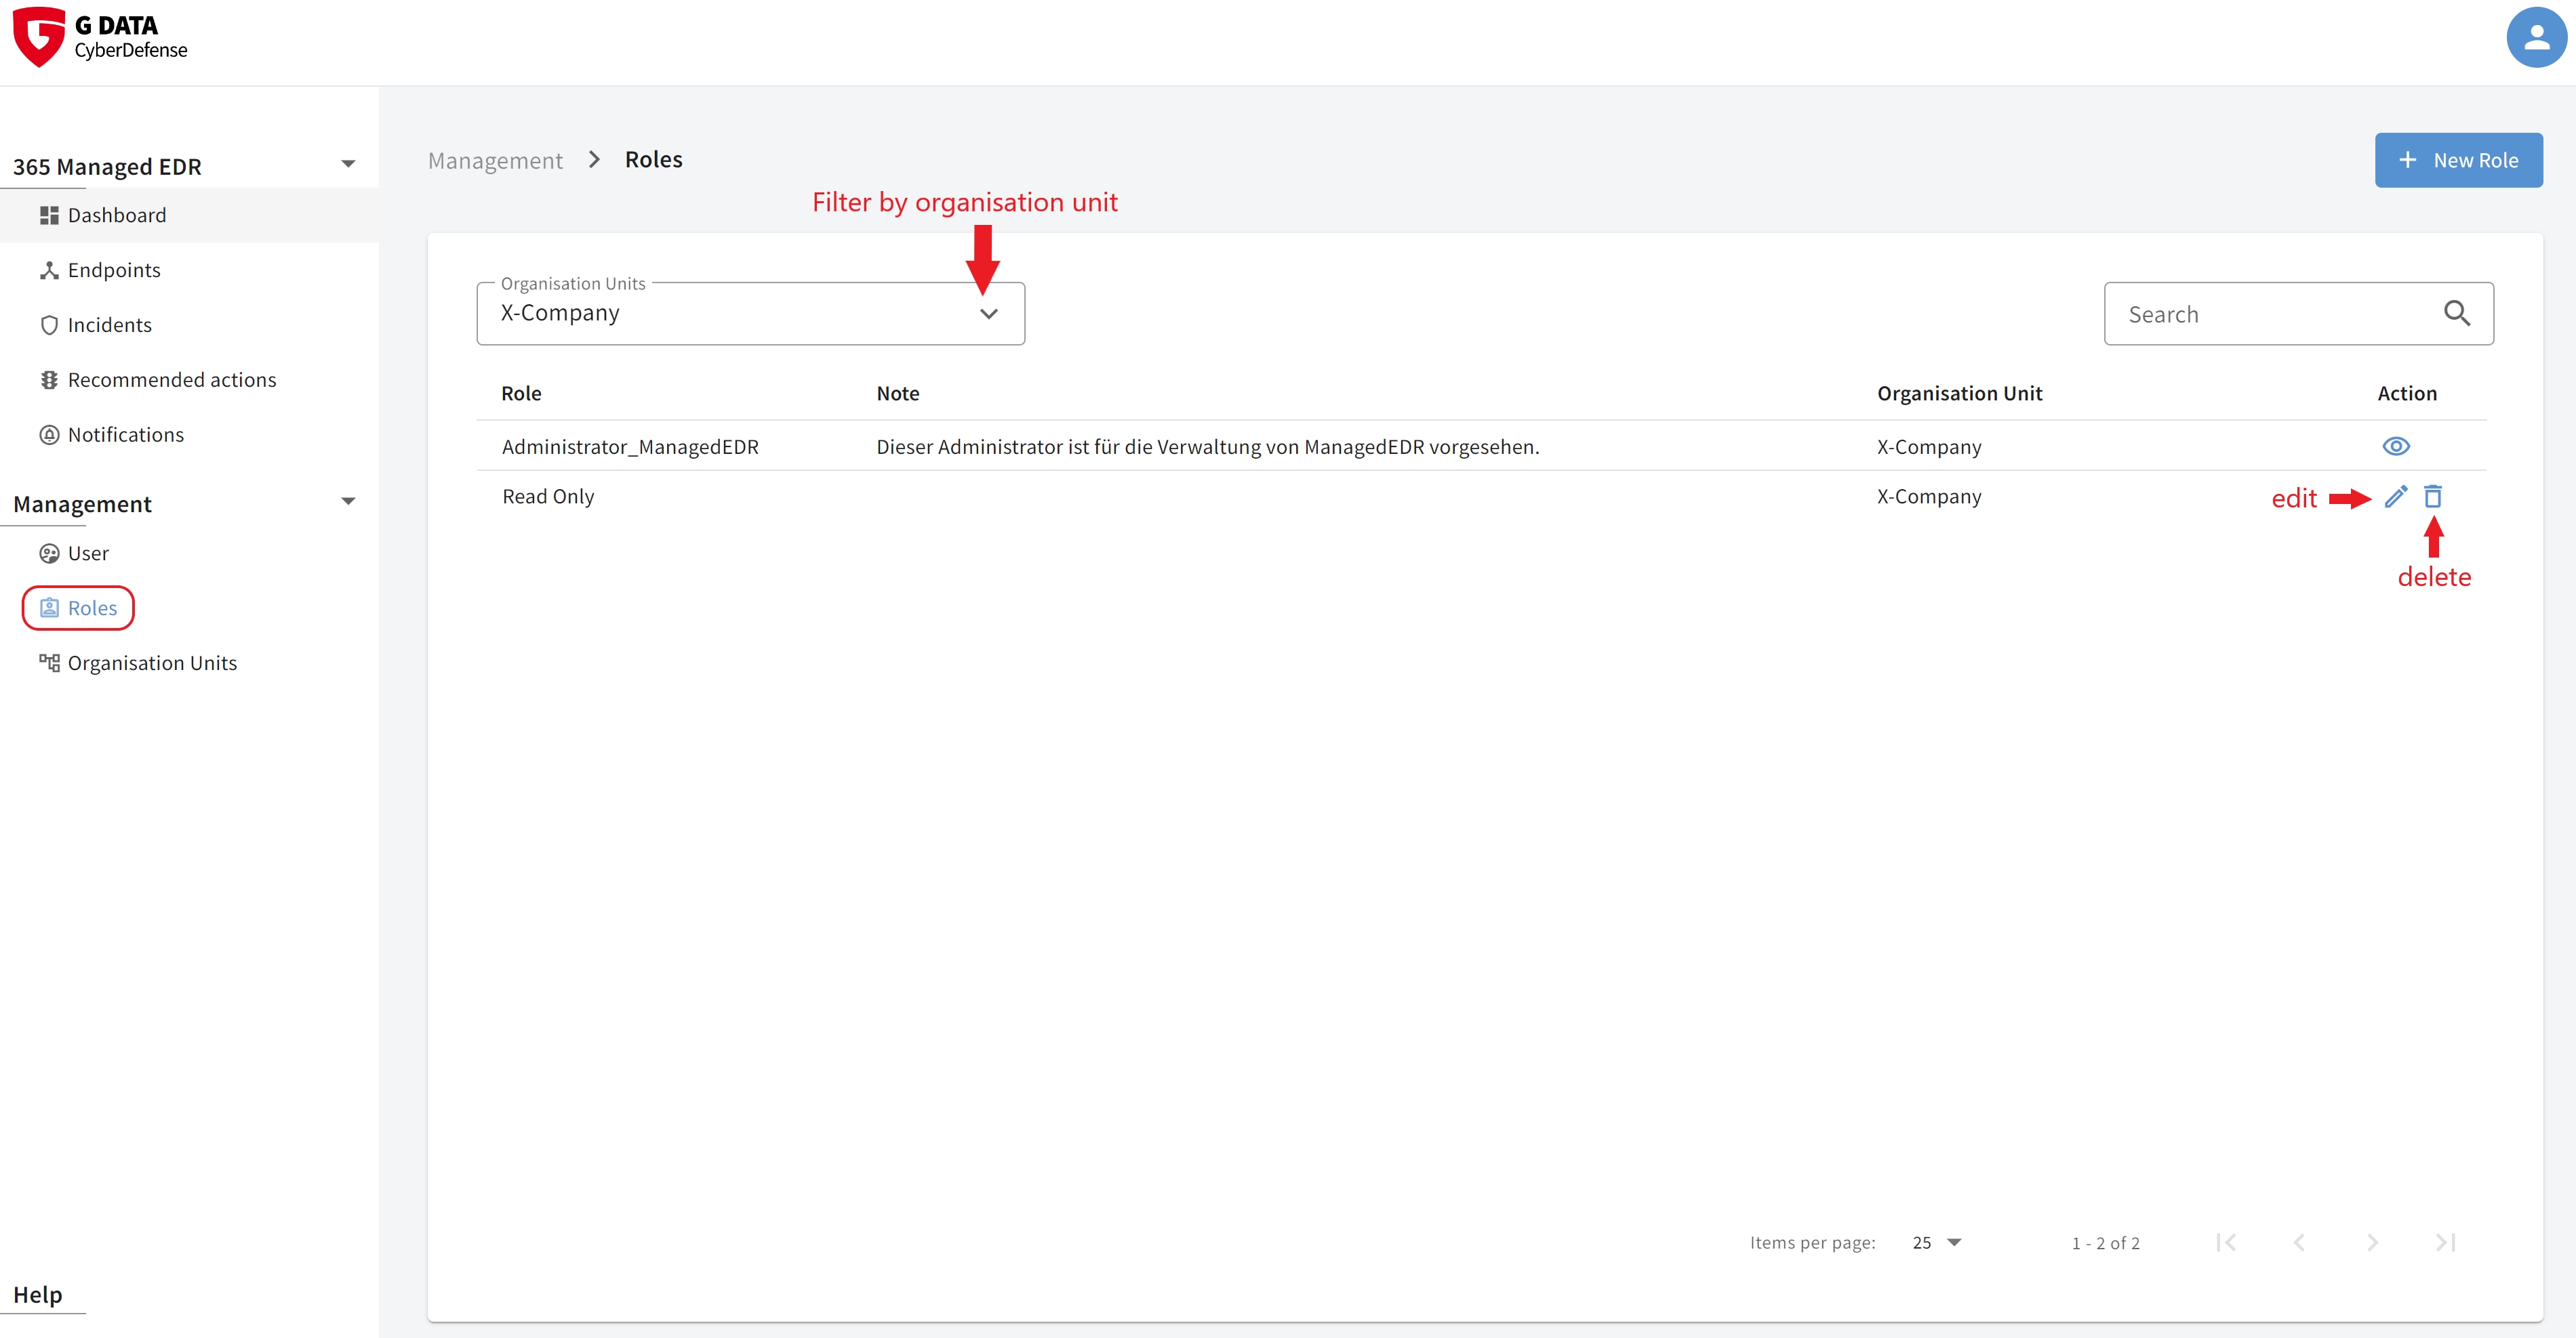Click the search magnifier icon

pos(2456,313)
